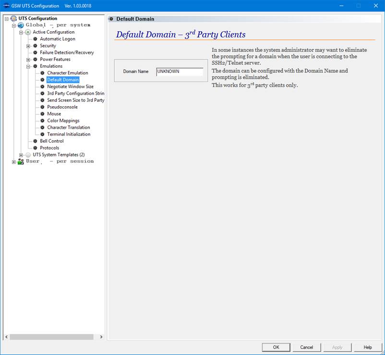This screenshot has width=385, height=355.
Task: Select Send Screen Size to 3rd Party
Action: tap(76, 100)
